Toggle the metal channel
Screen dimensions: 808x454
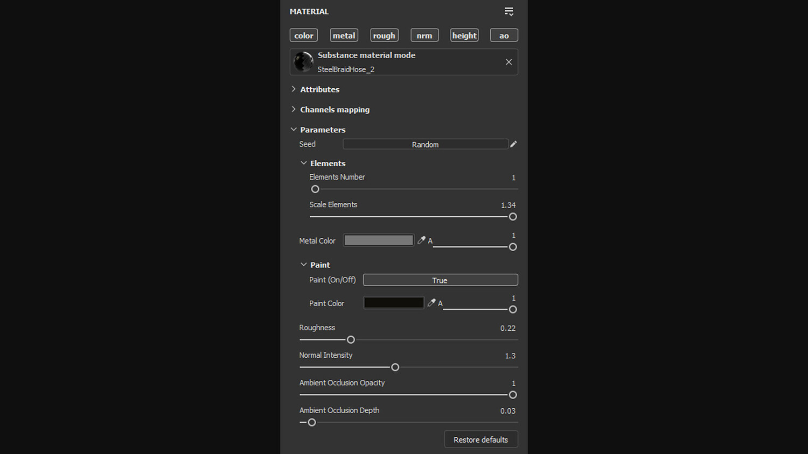[x=344, y=36]
